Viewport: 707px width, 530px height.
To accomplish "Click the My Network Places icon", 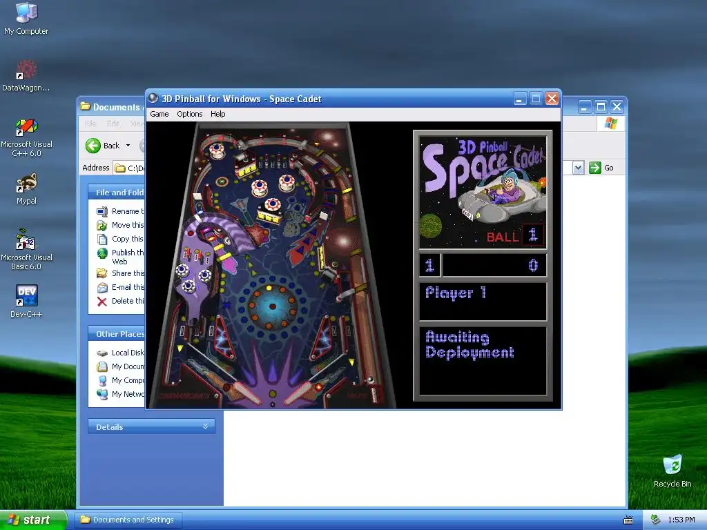I will click(102, 394).
